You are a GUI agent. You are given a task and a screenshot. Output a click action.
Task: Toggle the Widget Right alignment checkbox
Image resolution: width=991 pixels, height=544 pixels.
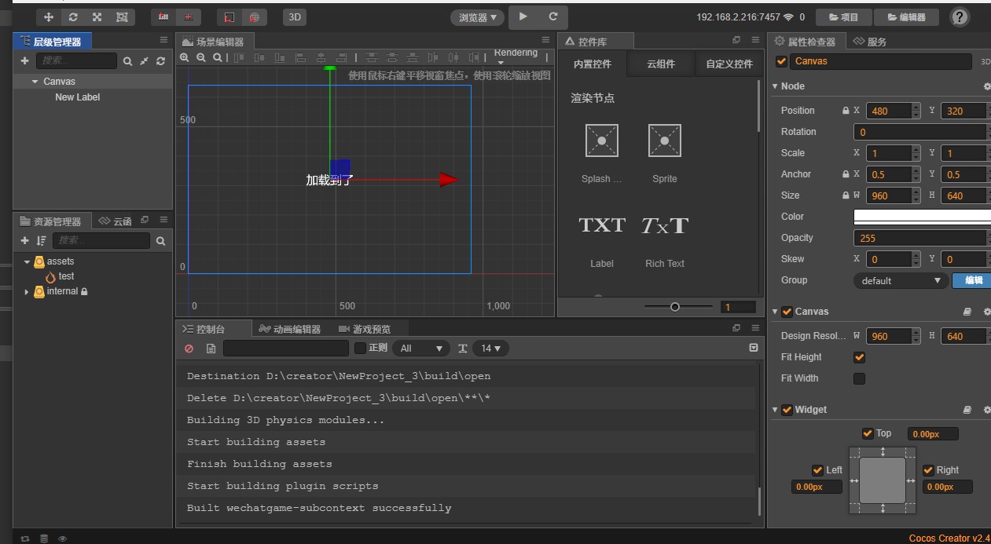pyautogui.click(x=928, y=470)
